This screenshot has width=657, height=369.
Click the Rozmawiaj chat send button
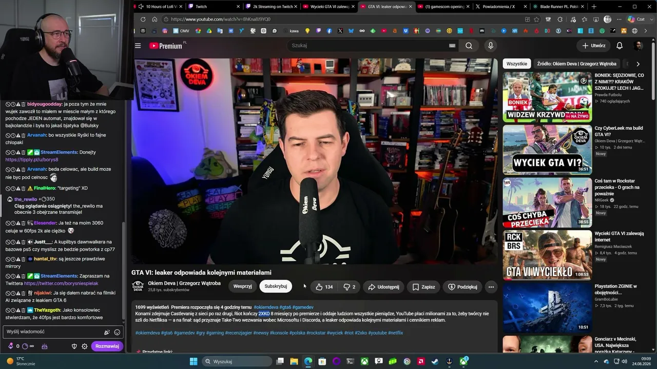coord(107,346)
